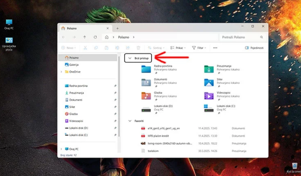Open Upravljačka ploča desktop icon
The width and height of the screenshot is (301, 176).
pyautogui.click(x=9, y=44)
